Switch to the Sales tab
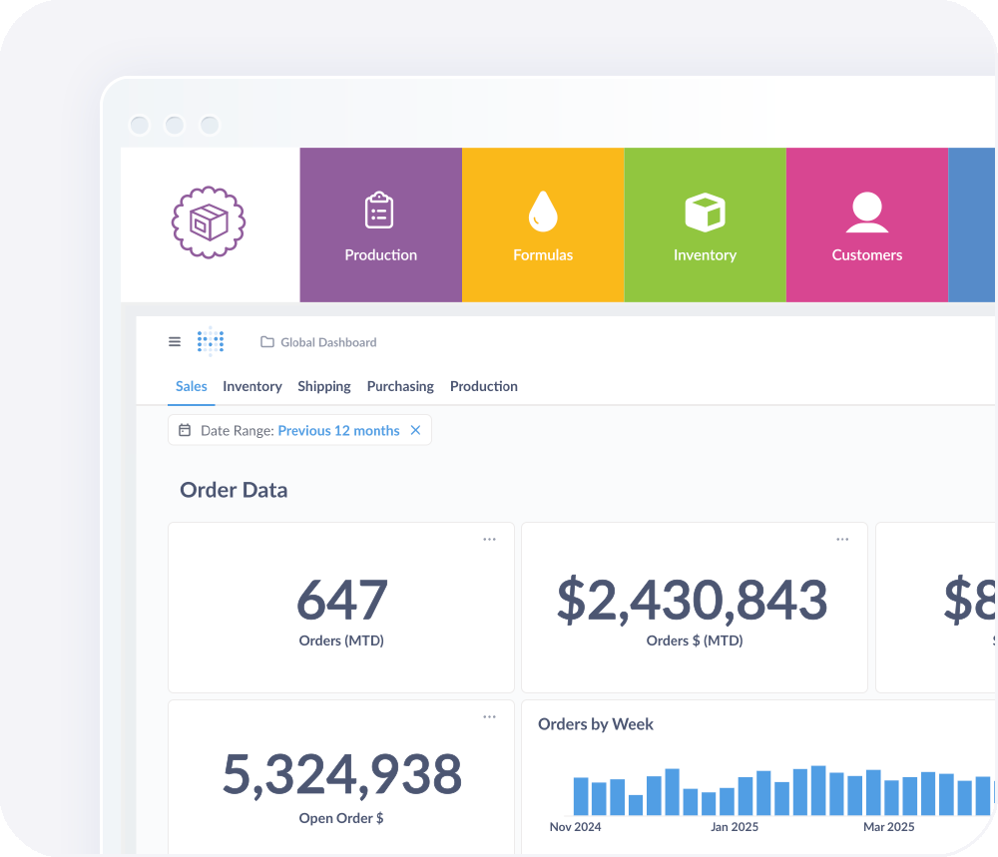 [x=192, y=386]
